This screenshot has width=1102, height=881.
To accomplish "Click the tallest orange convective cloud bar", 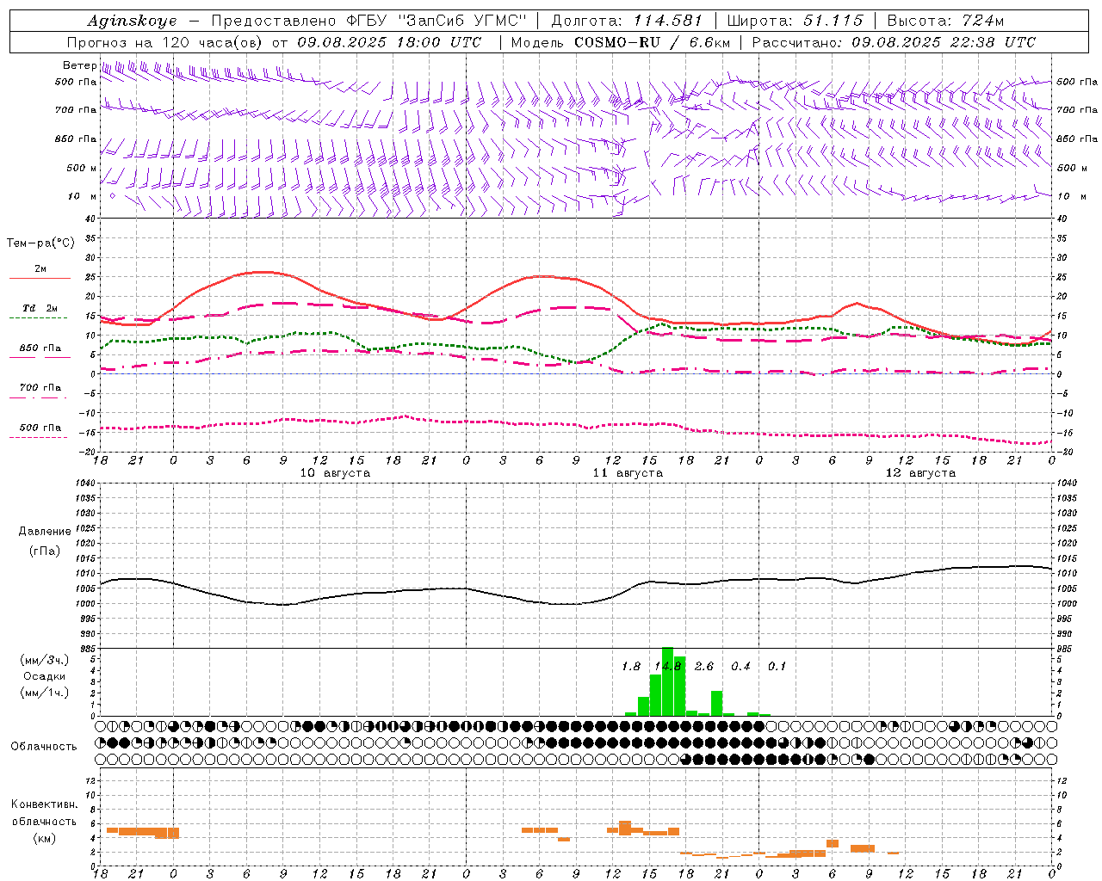I will point(625,828).
